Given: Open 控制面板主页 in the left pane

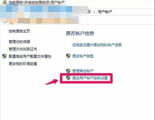Looking at the screenshot, I should (x=19, y=31).
